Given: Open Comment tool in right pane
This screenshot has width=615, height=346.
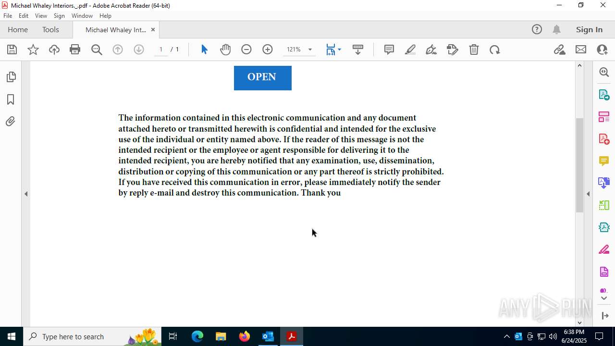Looking at the screenshot, I should (604, 161).
